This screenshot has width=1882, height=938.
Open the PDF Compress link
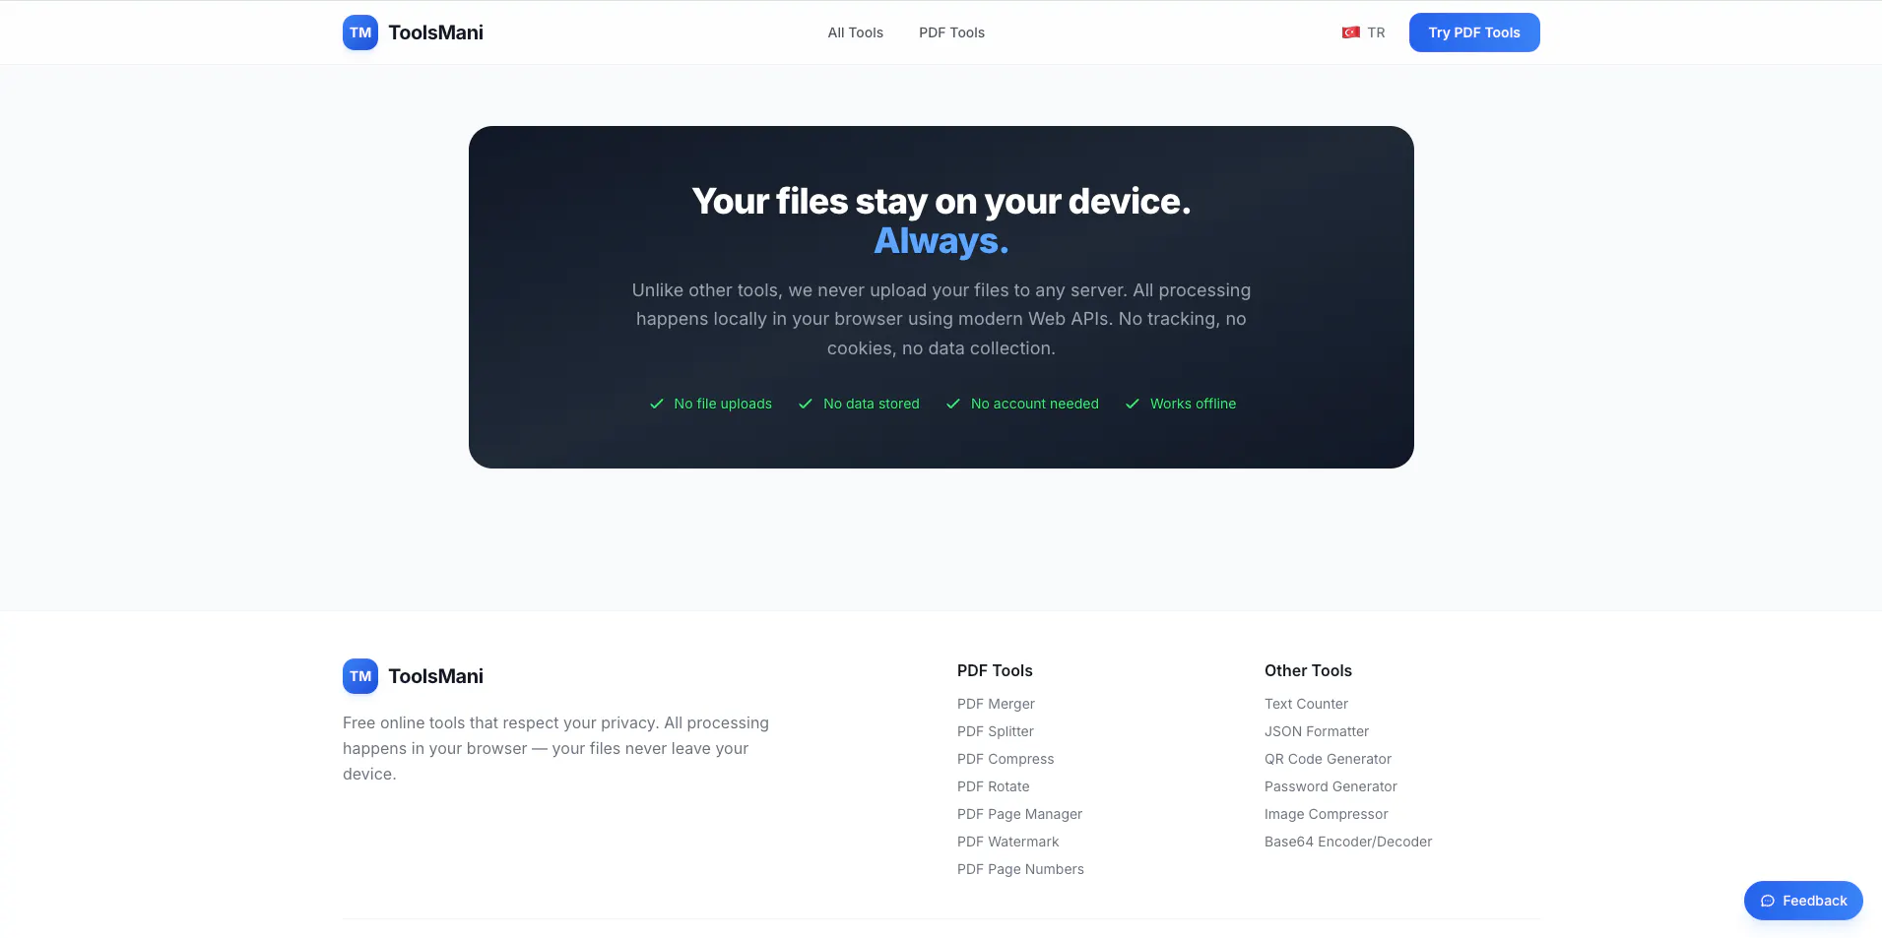(1006, 759)
